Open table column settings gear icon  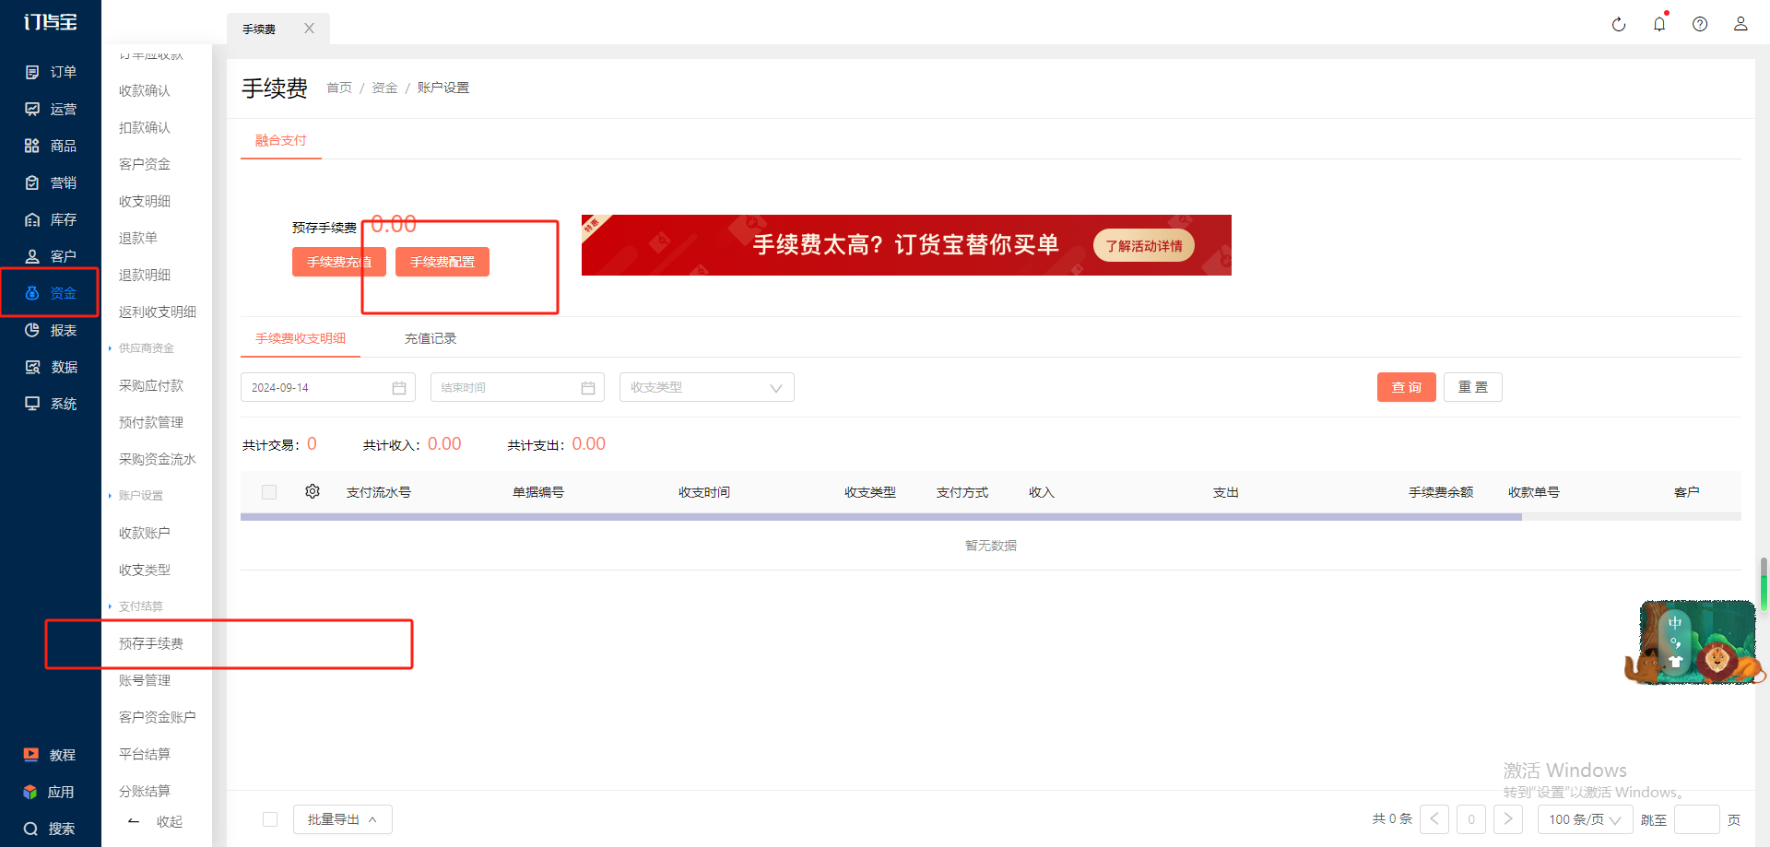point(313,492)
